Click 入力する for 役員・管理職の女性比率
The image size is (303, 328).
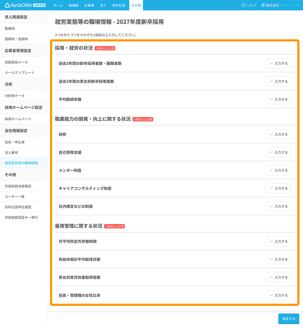pyautogui.click(x=278, y=295)
